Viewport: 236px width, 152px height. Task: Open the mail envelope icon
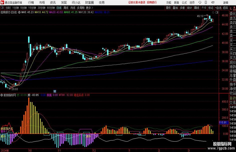coord(213,2)
